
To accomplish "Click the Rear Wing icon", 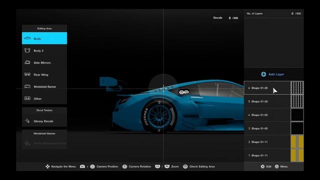I will coord(27,74).
